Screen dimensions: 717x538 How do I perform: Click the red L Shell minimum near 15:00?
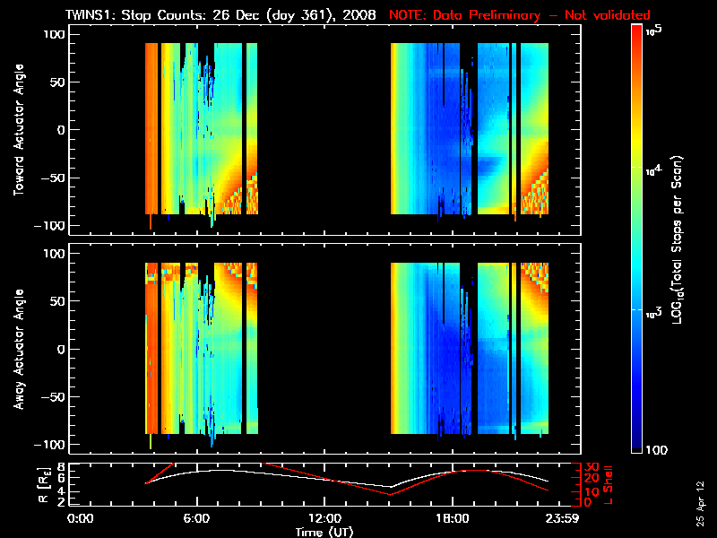click(390, 494)
